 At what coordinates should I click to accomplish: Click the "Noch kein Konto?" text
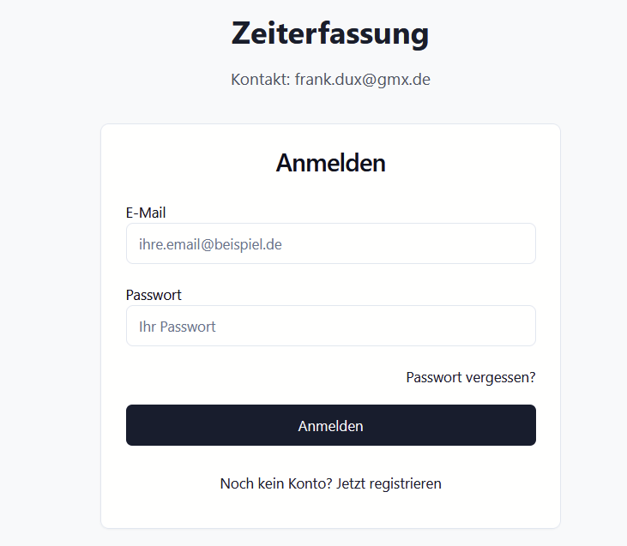(x=276, y=483)
